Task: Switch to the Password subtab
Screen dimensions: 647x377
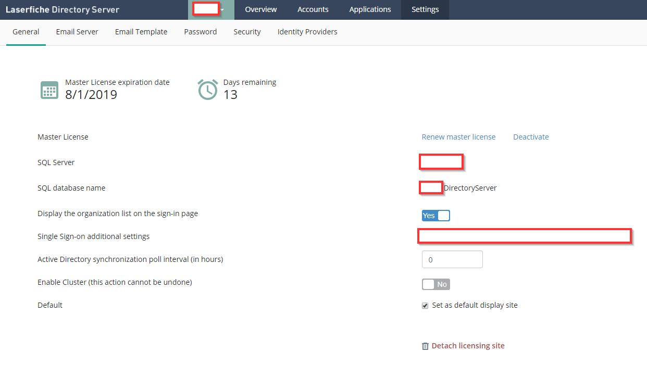Action: (201, 32)
